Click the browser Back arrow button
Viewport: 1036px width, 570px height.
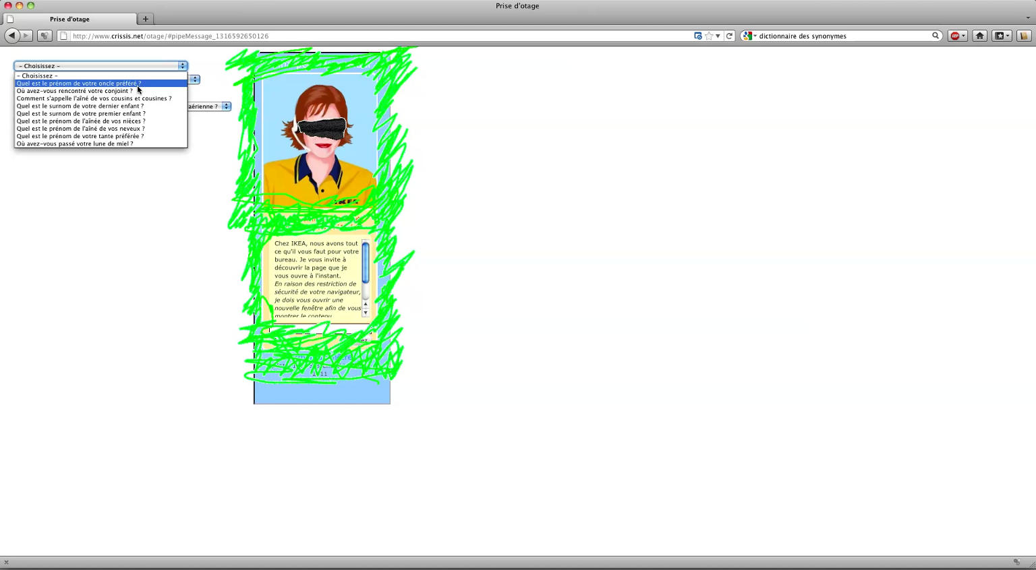(12, 36)
